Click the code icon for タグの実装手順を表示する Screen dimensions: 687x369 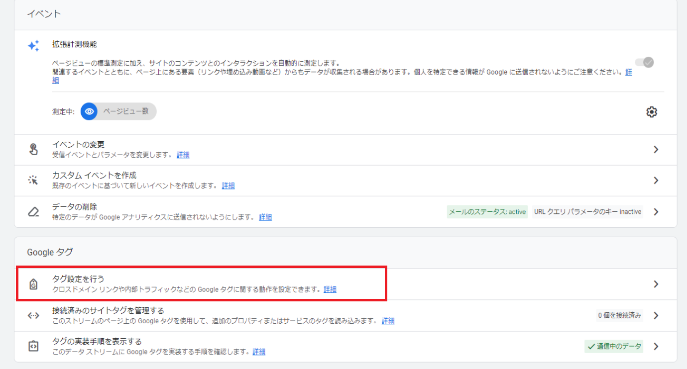click(x=33, y=346)
